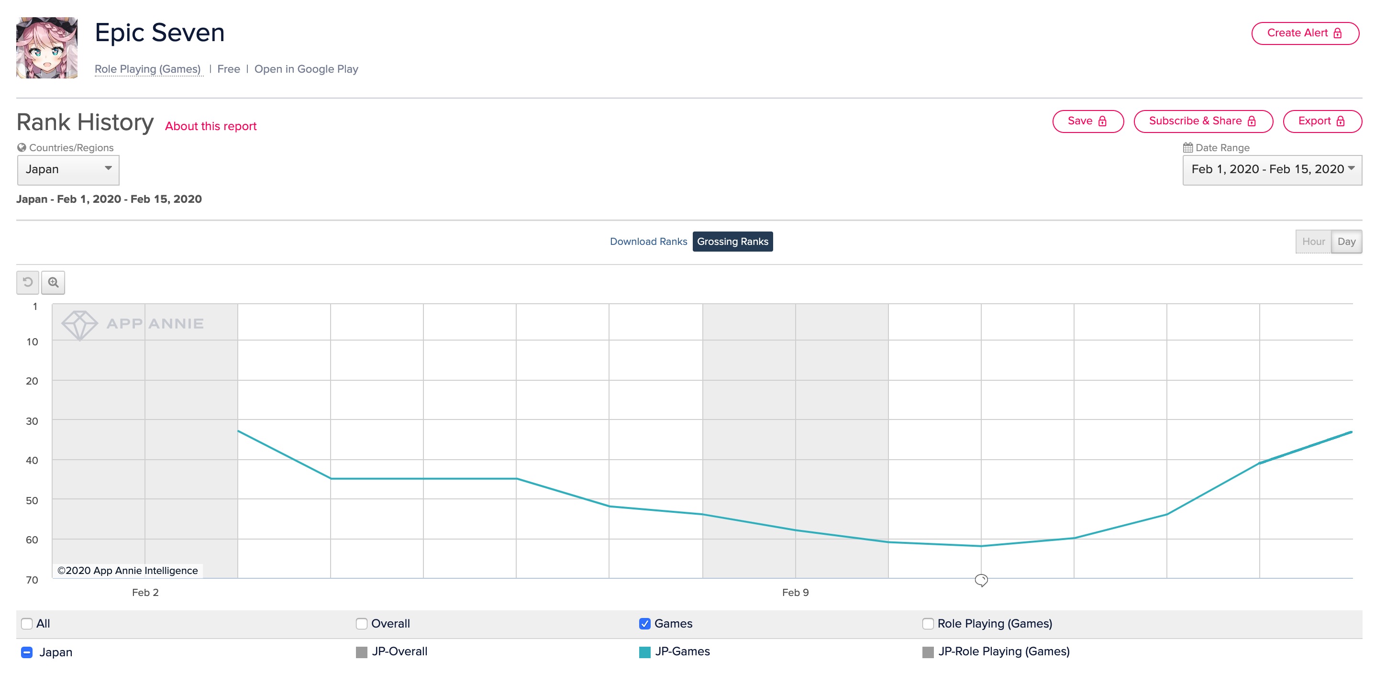Click the chart zoom-in magnifier icon
The height and width of the screenshot is (684, 1375).
coord(54,282)
